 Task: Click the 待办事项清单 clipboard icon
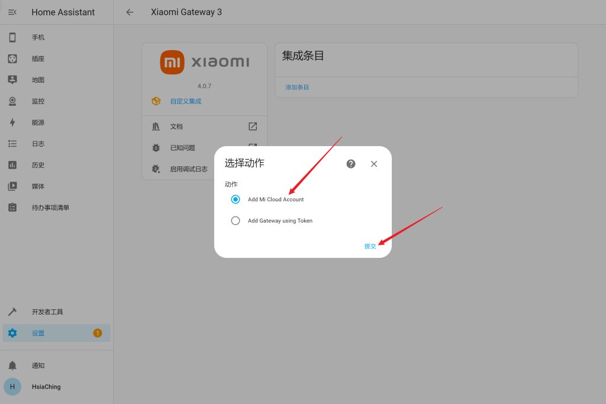coord(12,208)
